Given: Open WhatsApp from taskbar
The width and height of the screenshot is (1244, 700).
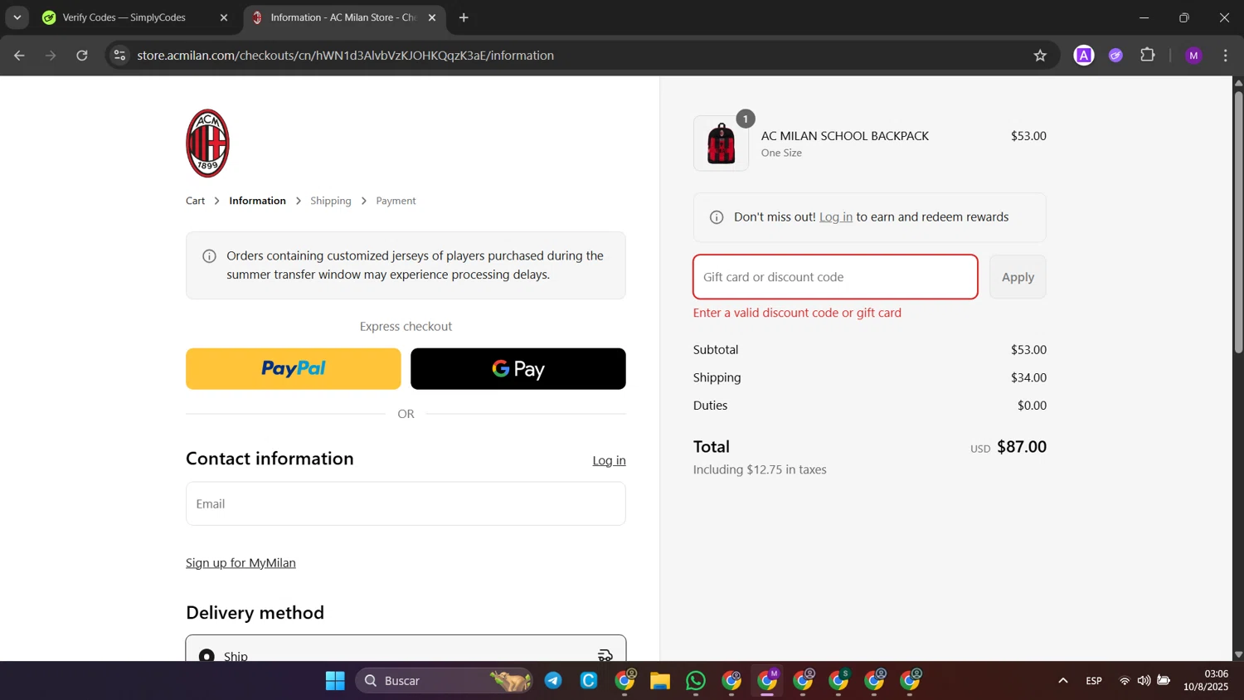Looking at the screenshot, I should (x=696, y=681).
